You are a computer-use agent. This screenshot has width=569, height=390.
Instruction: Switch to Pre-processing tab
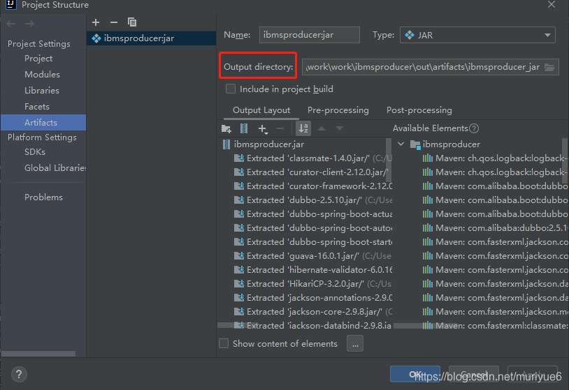pyautogui.click(x=338, y=110)
